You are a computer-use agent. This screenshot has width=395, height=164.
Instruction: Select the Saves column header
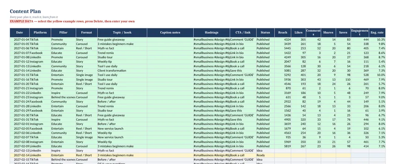(343, 33)
